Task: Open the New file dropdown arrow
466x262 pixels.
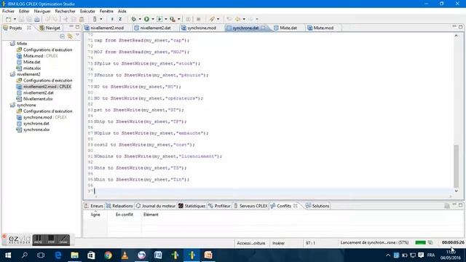Action: (x=15, y=20)
